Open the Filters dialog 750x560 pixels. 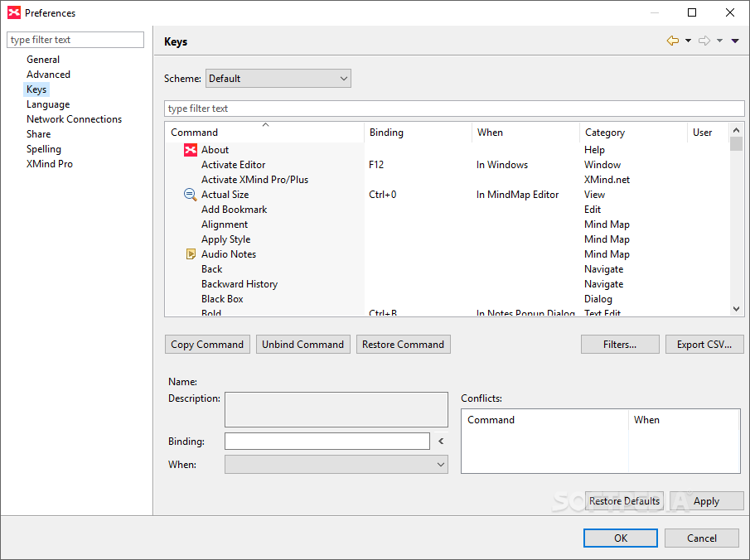pyautogui.click(x=620, y=344)
